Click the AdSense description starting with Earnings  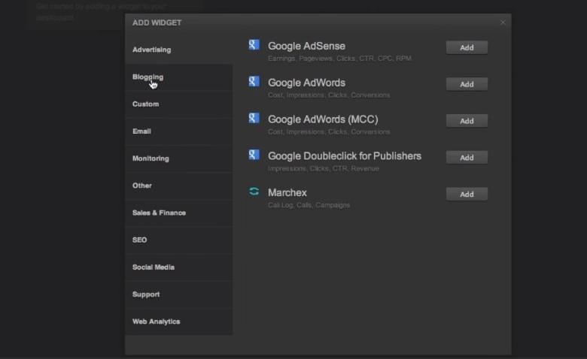point(339,59)
